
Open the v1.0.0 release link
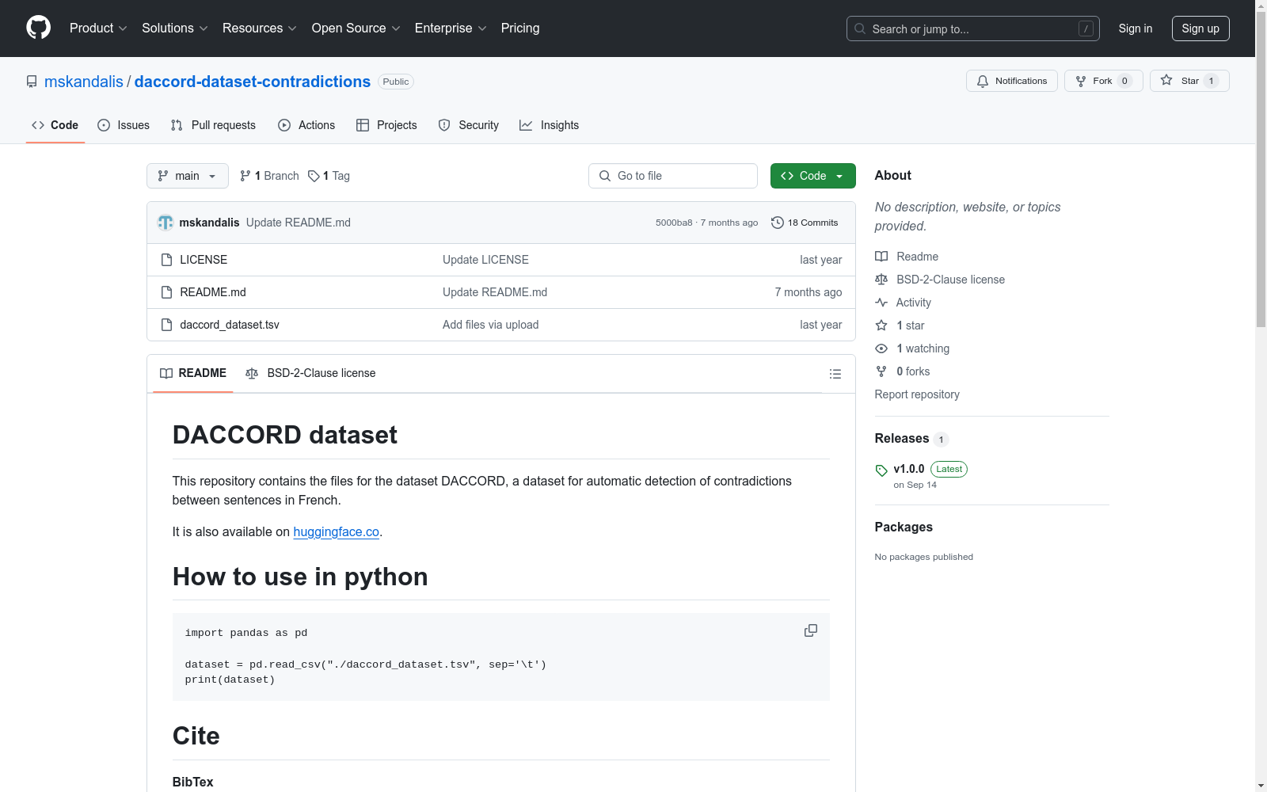[x=909, y=469]
